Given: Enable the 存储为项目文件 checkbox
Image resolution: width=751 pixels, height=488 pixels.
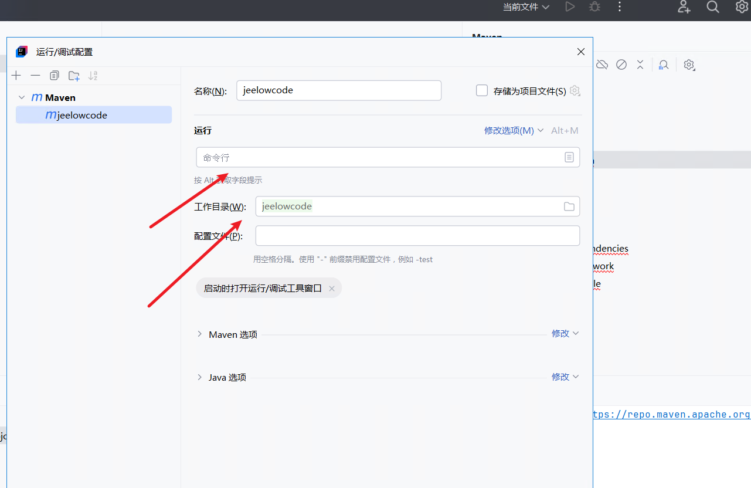Looking at the screenshot, I should pos(482,91).
